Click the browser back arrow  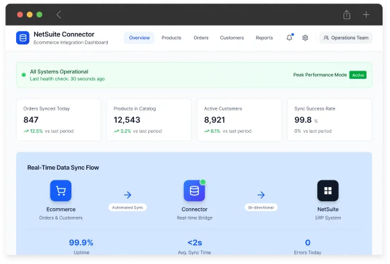[x=59, y=15]
